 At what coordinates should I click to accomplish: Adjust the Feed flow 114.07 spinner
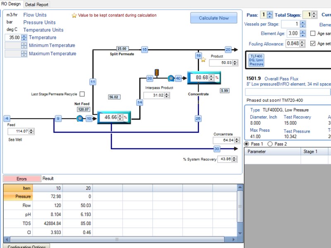[x=31, y=131]
